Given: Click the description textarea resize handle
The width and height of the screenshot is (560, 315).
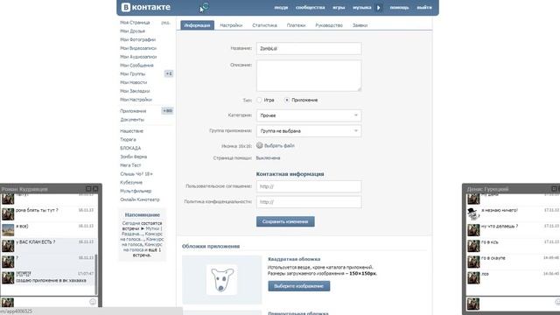Looking at the screenshot, I should 359,89.
